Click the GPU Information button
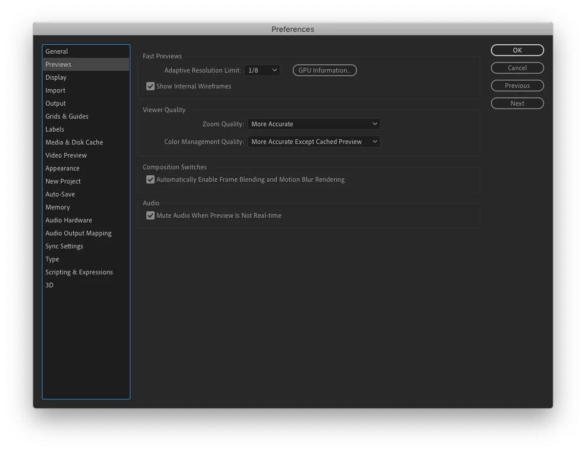Viewport: 586px width, 452px height. (325, 70)
